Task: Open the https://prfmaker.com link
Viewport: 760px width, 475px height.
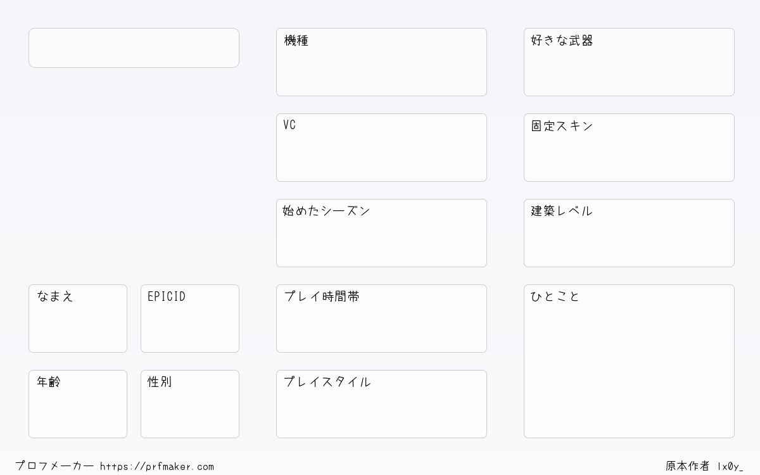Action: (x=157, y=467)
